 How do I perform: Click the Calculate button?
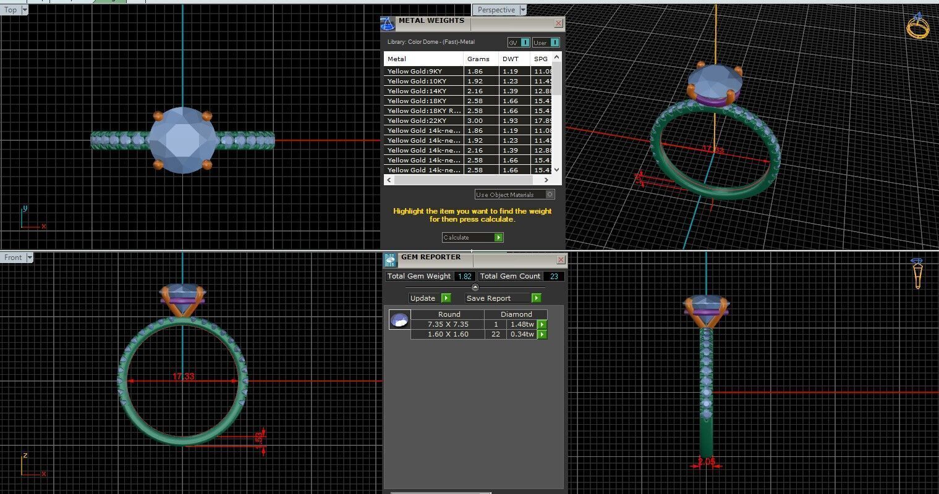[x=473, y=238]
